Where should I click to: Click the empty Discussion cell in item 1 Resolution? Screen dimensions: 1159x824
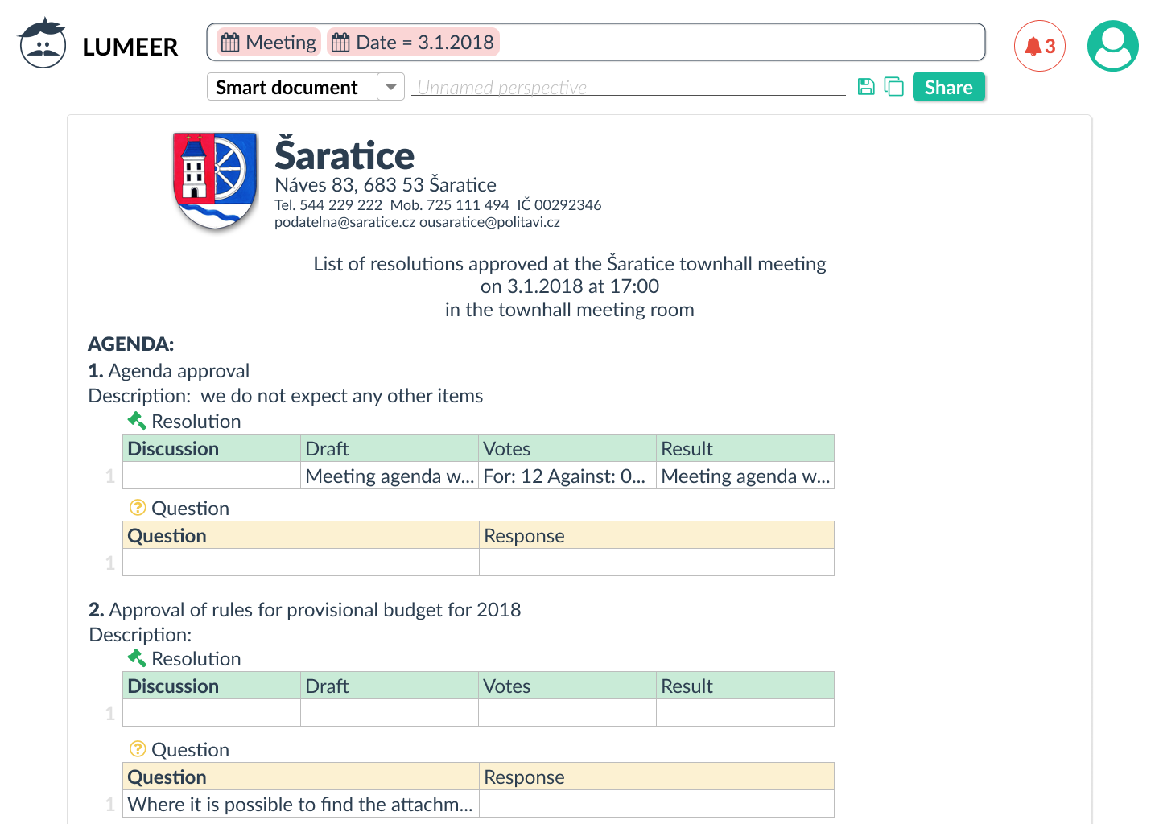212,476
